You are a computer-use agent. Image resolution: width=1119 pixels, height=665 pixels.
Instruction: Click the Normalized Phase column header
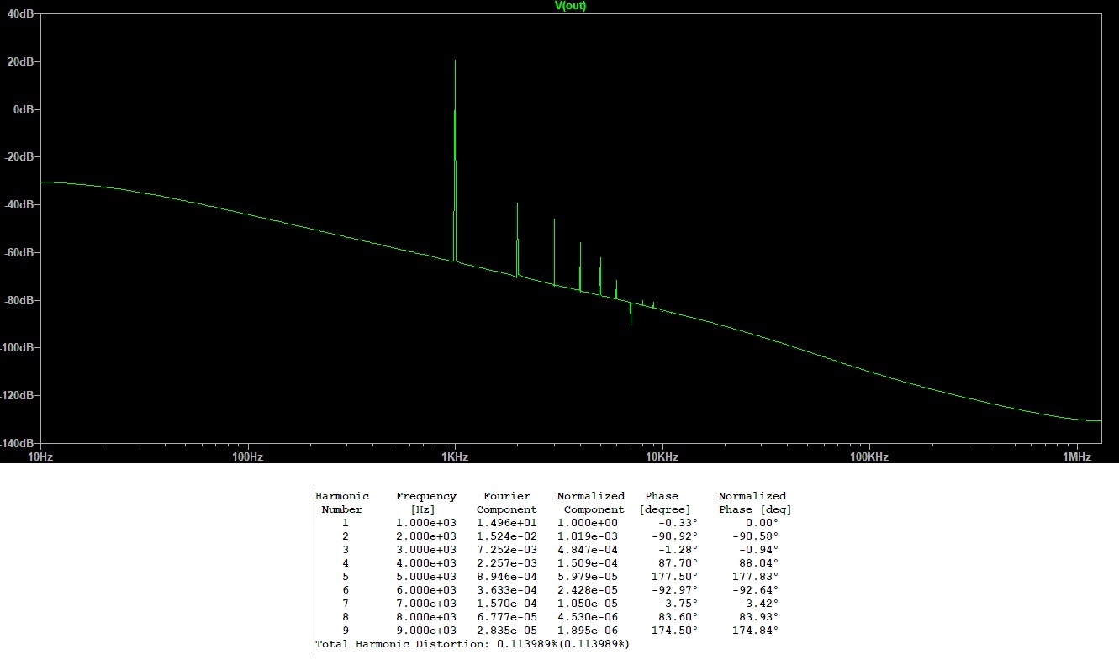tap(753, 503)
